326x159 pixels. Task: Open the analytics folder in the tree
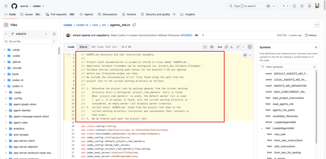coord(19,129)
